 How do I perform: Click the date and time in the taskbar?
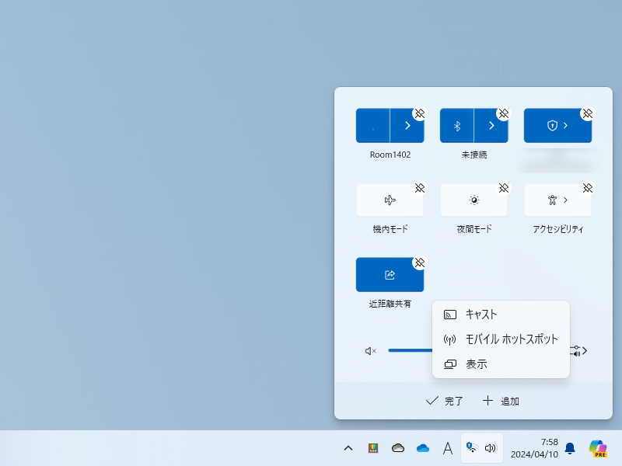click(x=538, y=448)
